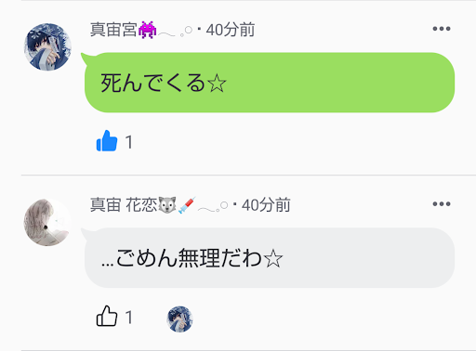Select the green 死んでくる☆ message bubble
This screenshot has width=476, height=351.
click(270, 83)
